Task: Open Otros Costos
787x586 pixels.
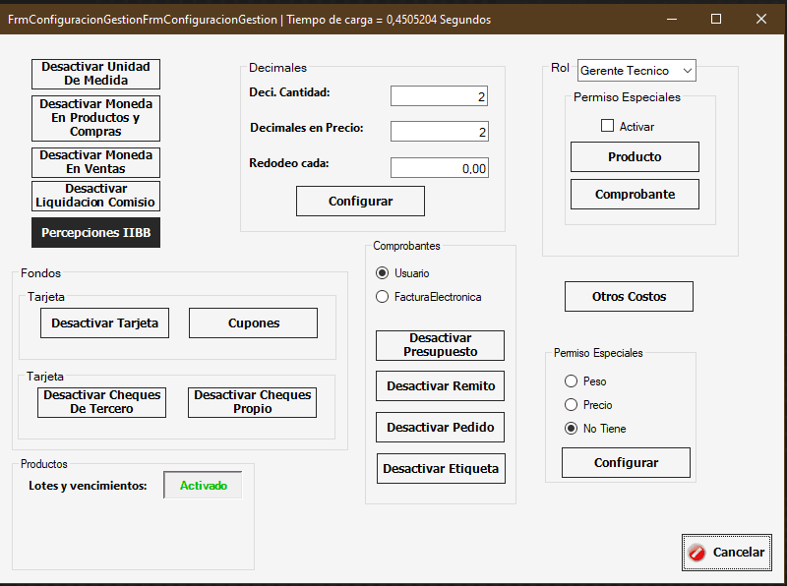Action: (629, 296)
